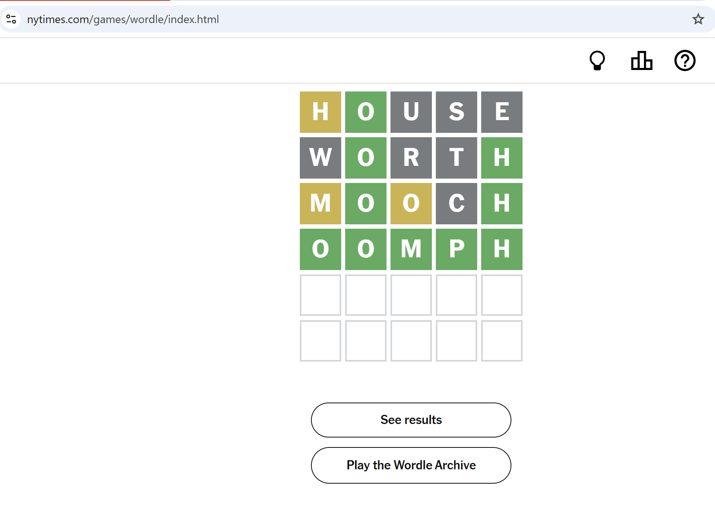
Task: Click the See results button
Action: point(411,420)
